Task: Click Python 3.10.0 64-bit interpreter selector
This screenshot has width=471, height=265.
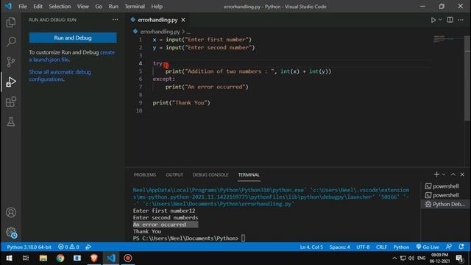Action: coord(29,247)
